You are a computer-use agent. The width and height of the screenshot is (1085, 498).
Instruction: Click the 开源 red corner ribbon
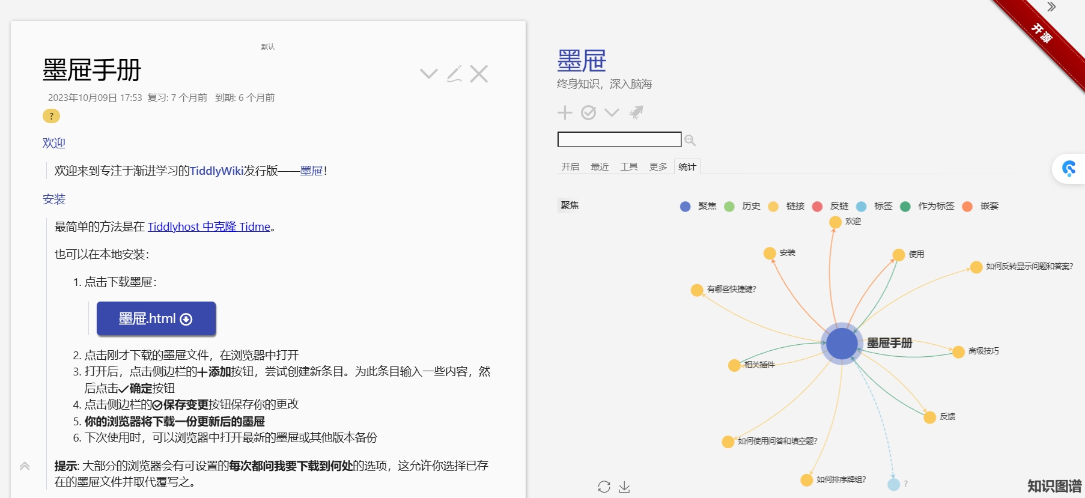click(x=1042, y=34)
